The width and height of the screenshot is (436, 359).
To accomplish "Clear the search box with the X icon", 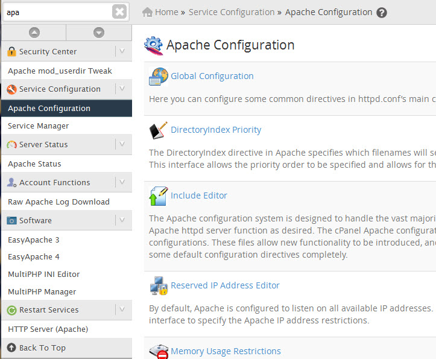I will [x=119, y=11].
